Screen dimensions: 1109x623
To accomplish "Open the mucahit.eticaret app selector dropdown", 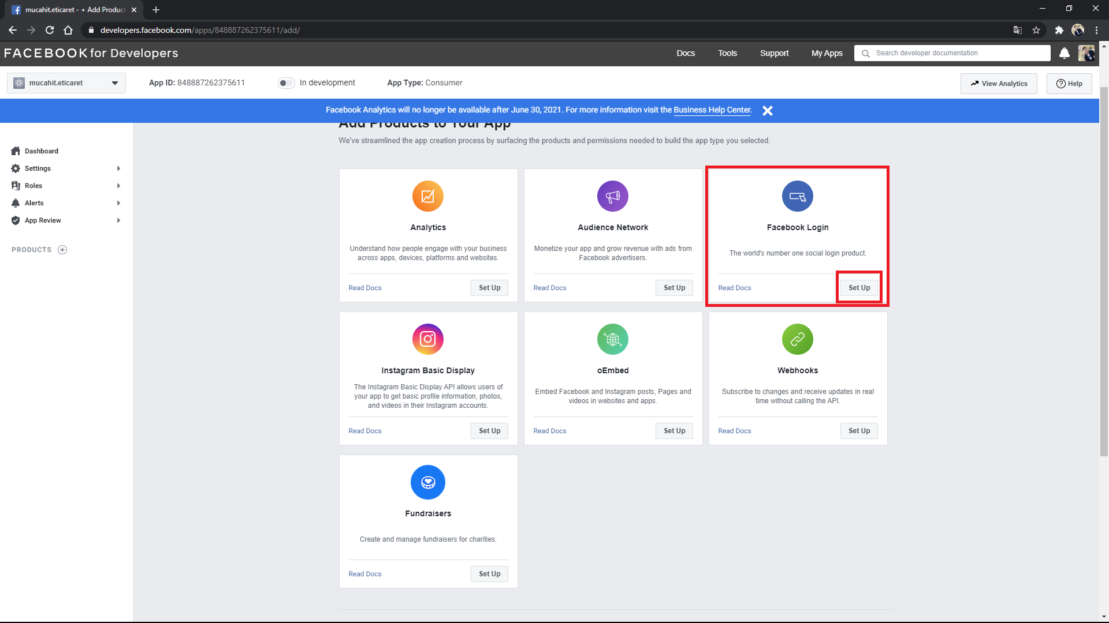I will click(66, 83).
